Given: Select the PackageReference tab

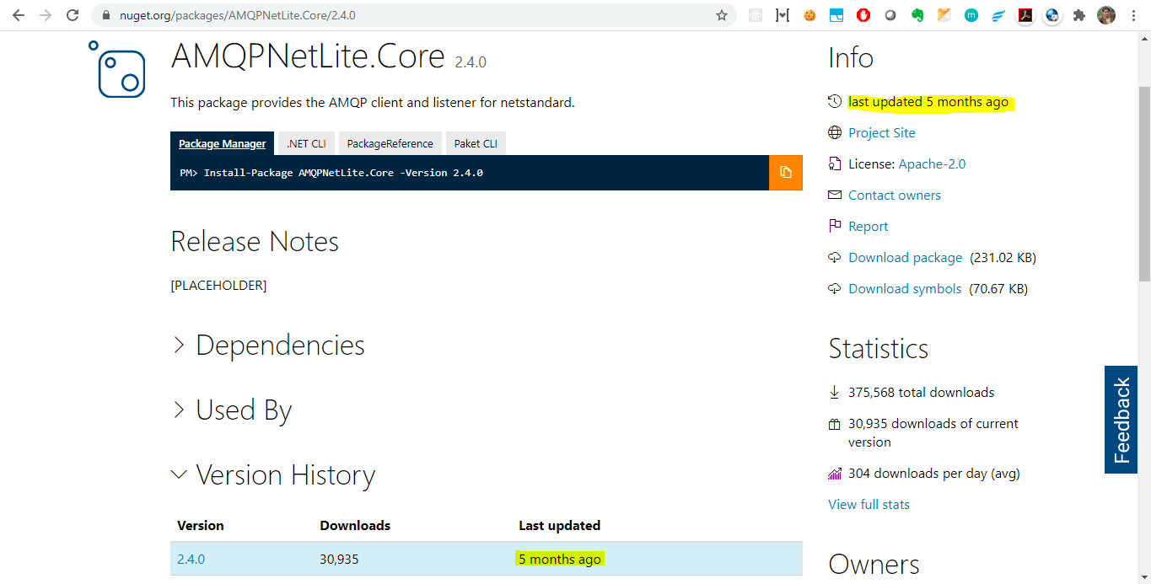Looking at the screenshot, I should pos(390,143).
